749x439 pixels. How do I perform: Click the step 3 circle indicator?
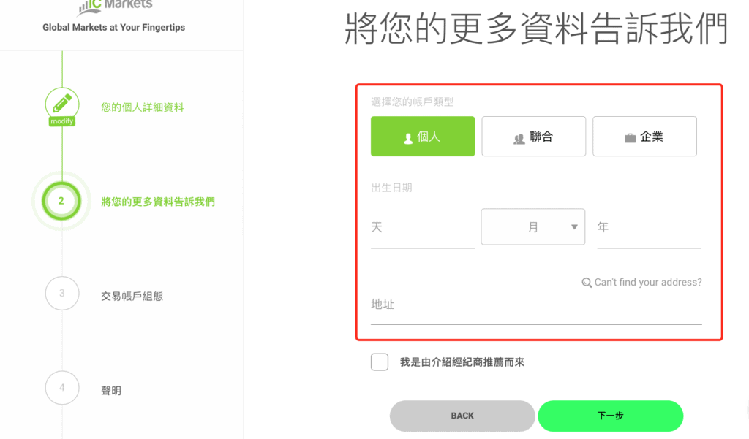point(62,293)
